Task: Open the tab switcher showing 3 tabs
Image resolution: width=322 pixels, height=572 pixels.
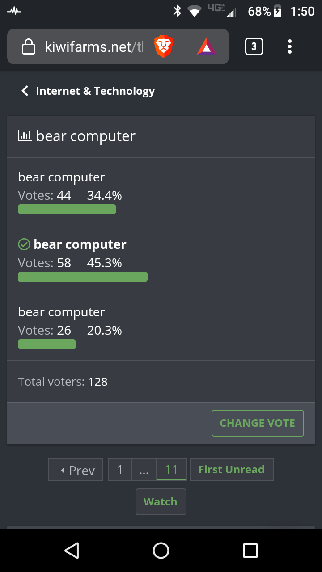Action: click(x=254, y=46)
